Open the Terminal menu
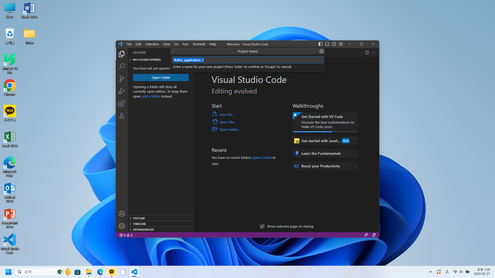 click(199, 44)
